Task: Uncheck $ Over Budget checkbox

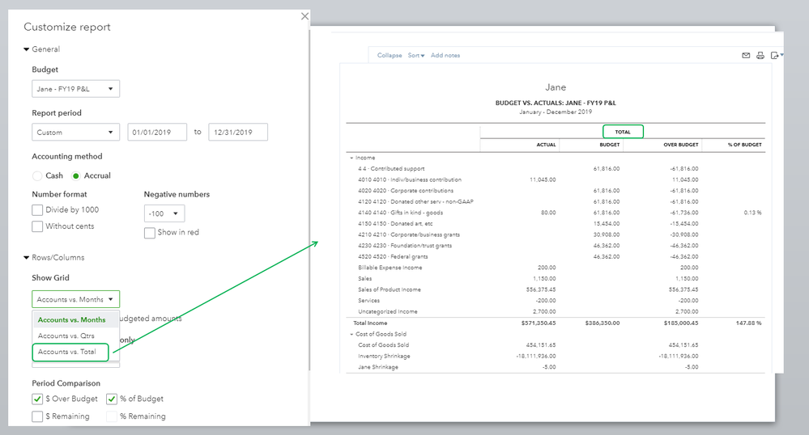Action: (x=37, y=399)
